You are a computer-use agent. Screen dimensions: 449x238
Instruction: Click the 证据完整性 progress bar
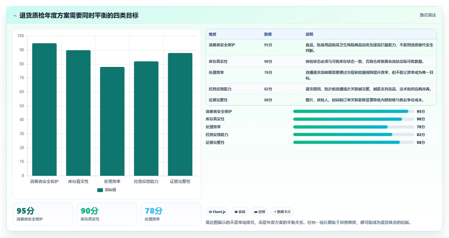coord(354,142)
